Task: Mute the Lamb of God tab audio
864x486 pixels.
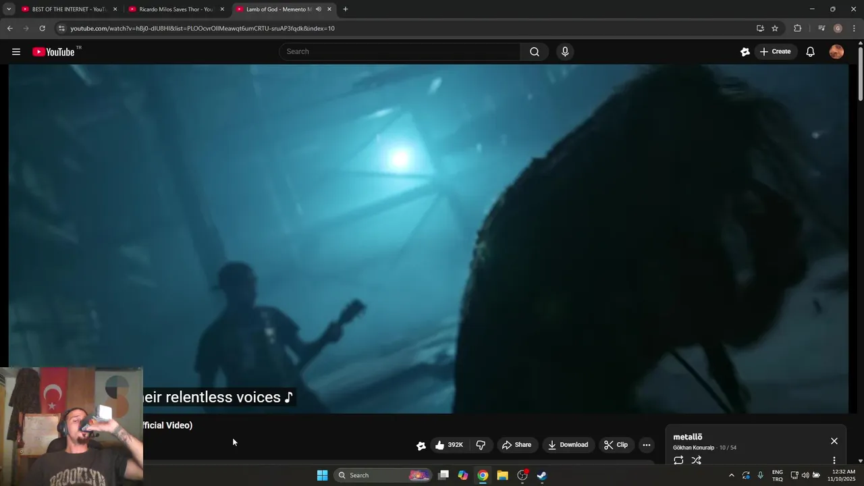Action: pos(319,9)
